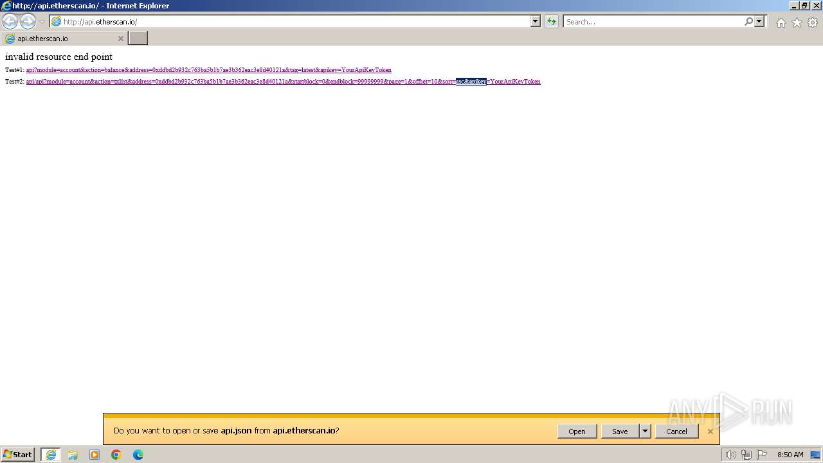Click the magnifier search icon

(748, 22)
